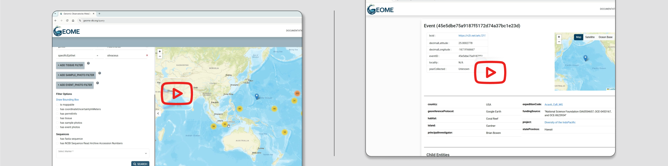This screenshot has height=166, width=668.
Task: Click the blue map pin in Pacific Ocean
Action: point(256,96)
